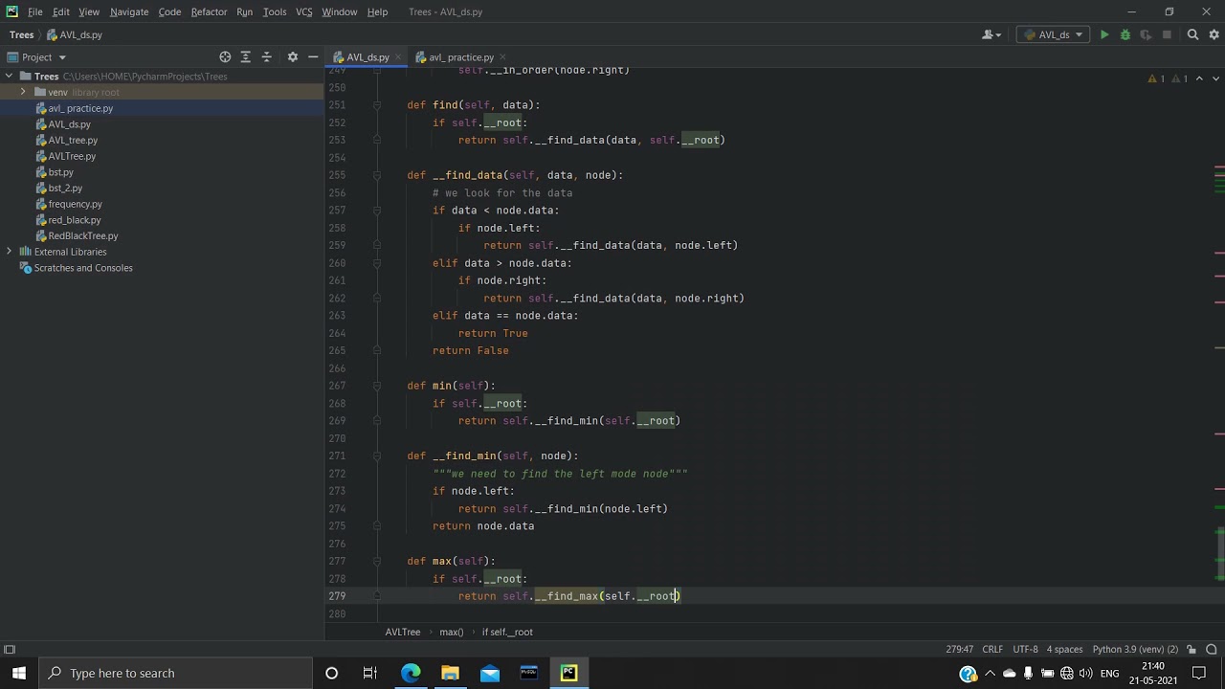Open 4 spaces indent settings
1225x689 pixels.
pyautogui.click(x=1064, y=649)
